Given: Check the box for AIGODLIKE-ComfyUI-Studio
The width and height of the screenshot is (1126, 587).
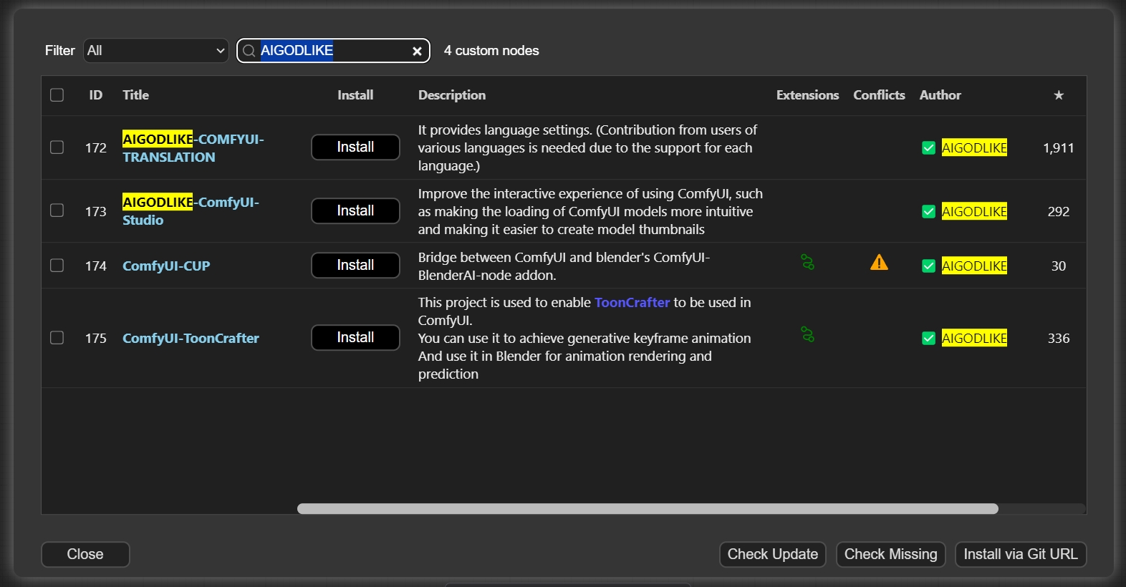Looking at the screenshot, I should 57,210.
